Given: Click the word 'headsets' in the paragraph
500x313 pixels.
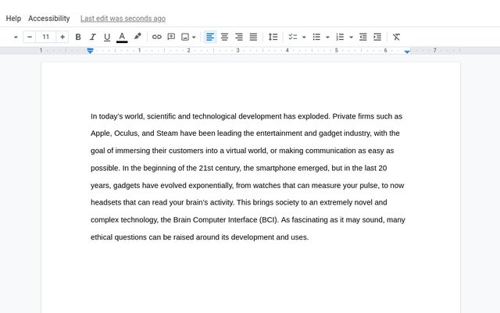Looking at the screenshot, I should (106, 202).
